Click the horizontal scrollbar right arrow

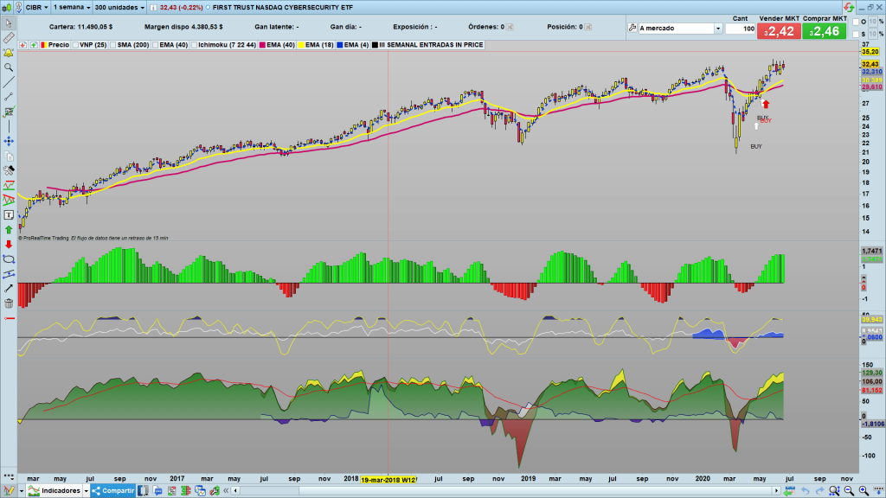pyautogui.click(x=776, y=491)
